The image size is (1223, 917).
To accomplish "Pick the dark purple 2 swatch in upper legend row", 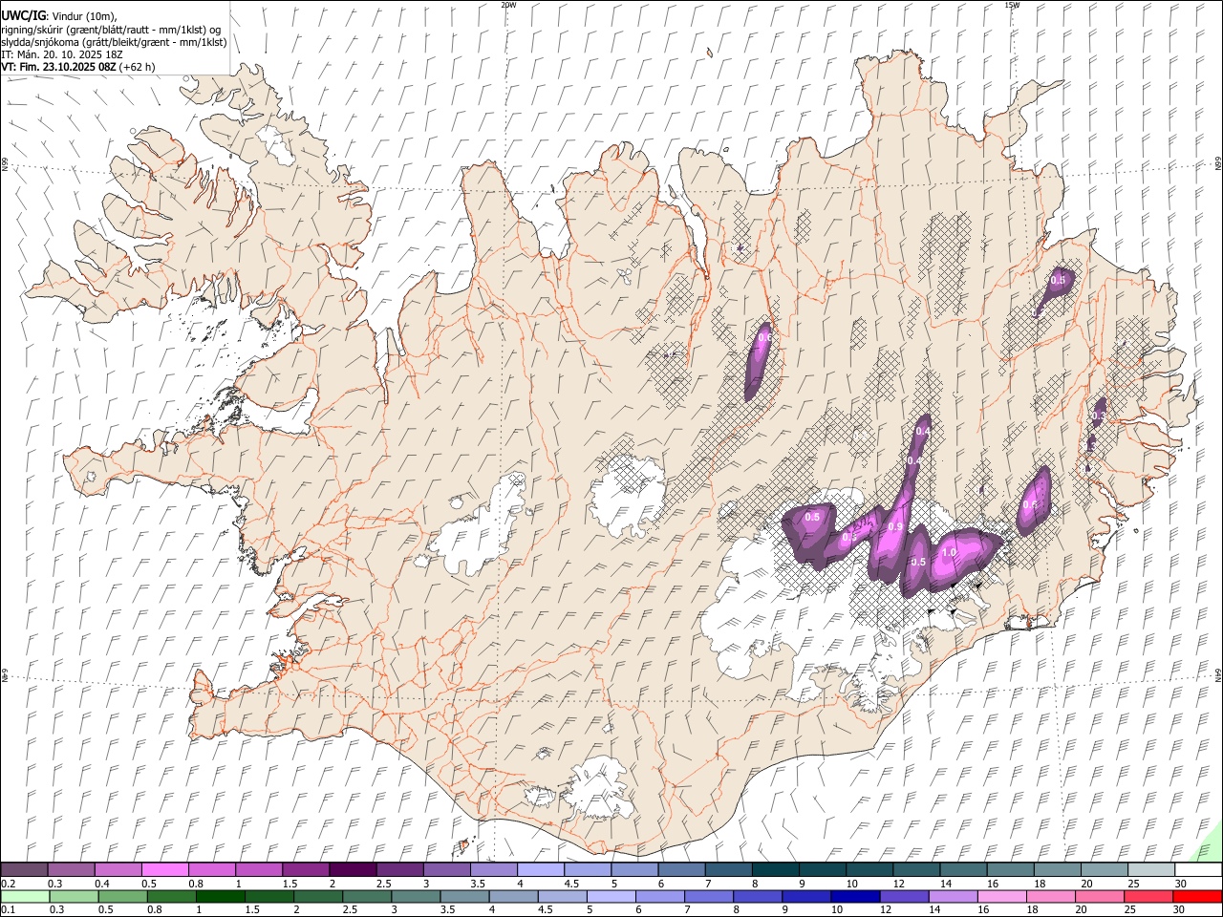I will (x=352, y=870).
